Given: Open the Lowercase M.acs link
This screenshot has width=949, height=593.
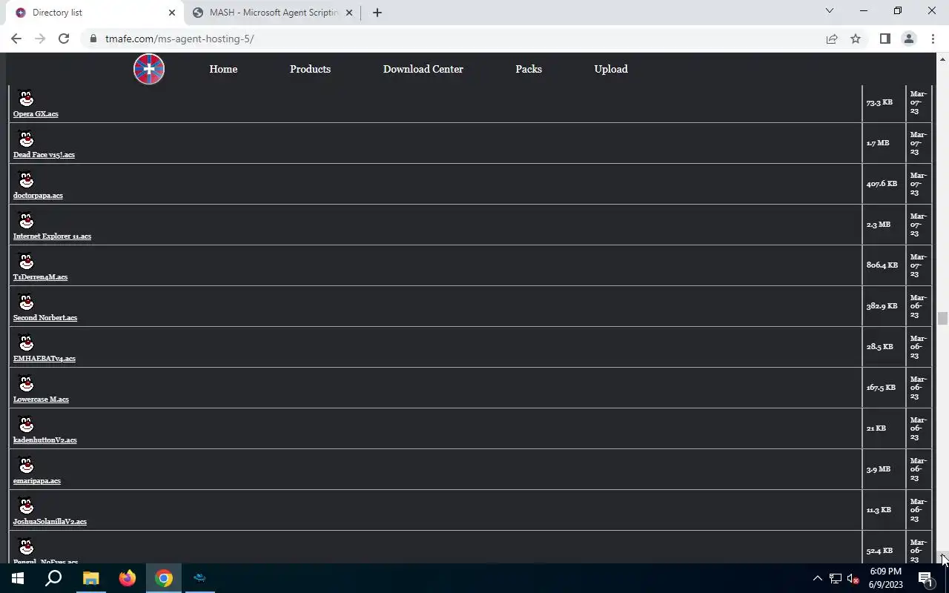Looking at the screenshot, I should point(41,400).
